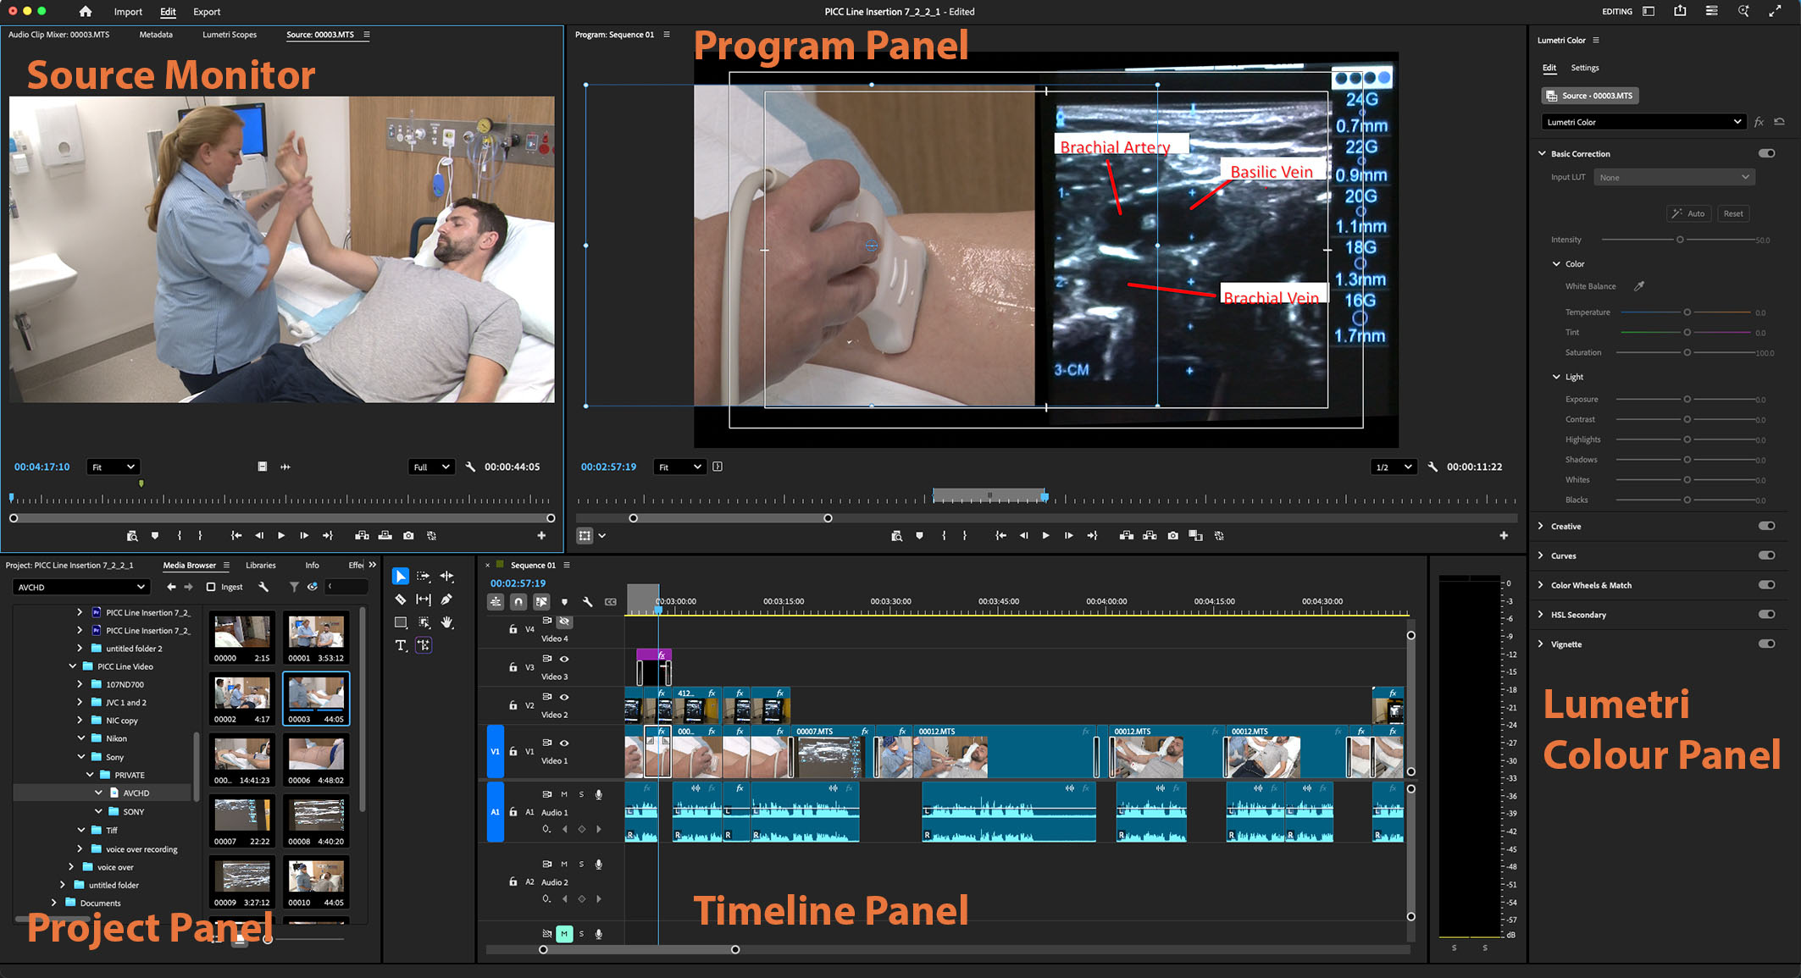Click the Reset button in Basic Correction
This screenshot has width=1801, height=978.
1733,213
